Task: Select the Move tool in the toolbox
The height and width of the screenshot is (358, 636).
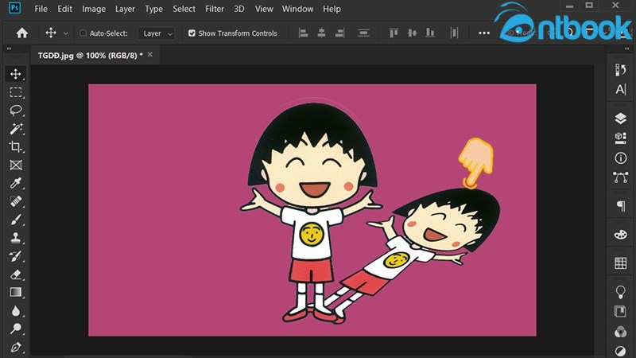Action: point(16,74)
